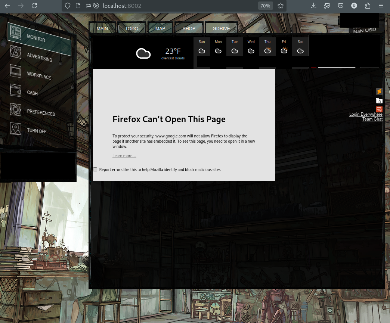Open the Login Everywhere link
The width and height of the screenshot is (390, 323).
pyautogui.click(x=366, y=114)
